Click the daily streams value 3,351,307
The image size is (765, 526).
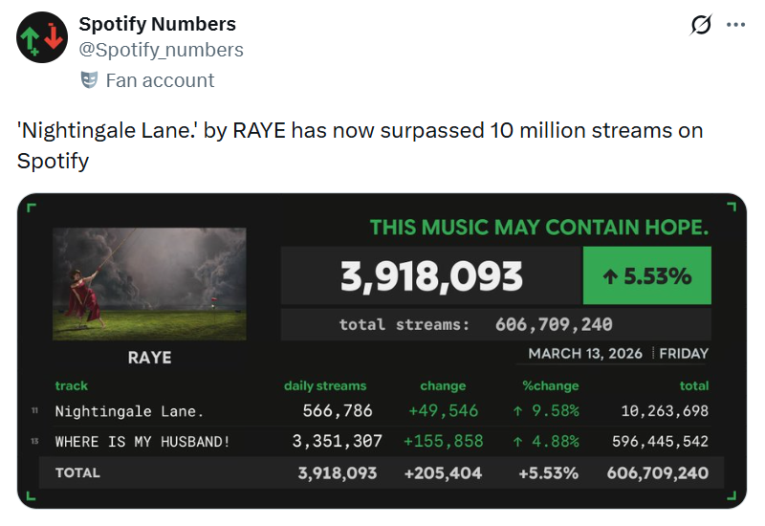[338, 441]
